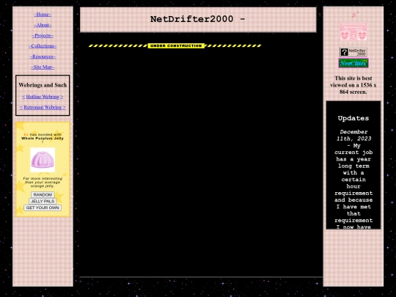Visit the ~Collections~ page

coord(43,46)
